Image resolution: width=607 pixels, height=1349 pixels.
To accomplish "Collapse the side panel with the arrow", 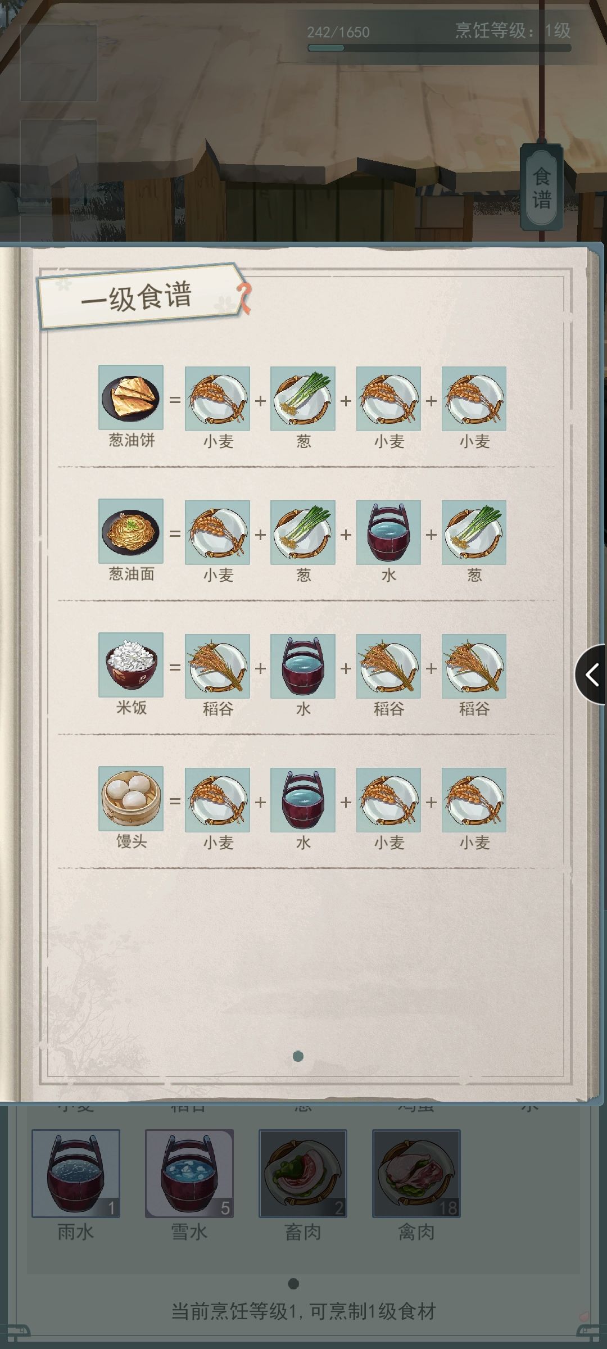I will [591, 674].
